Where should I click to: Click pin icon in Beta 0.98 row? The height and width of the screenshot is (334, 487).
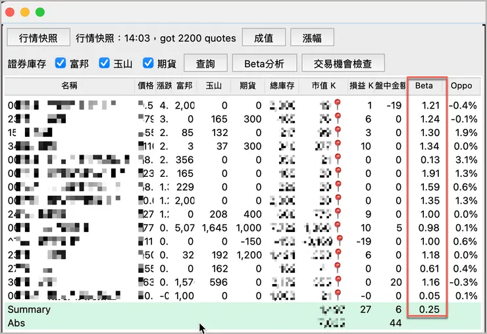[338, 227]
